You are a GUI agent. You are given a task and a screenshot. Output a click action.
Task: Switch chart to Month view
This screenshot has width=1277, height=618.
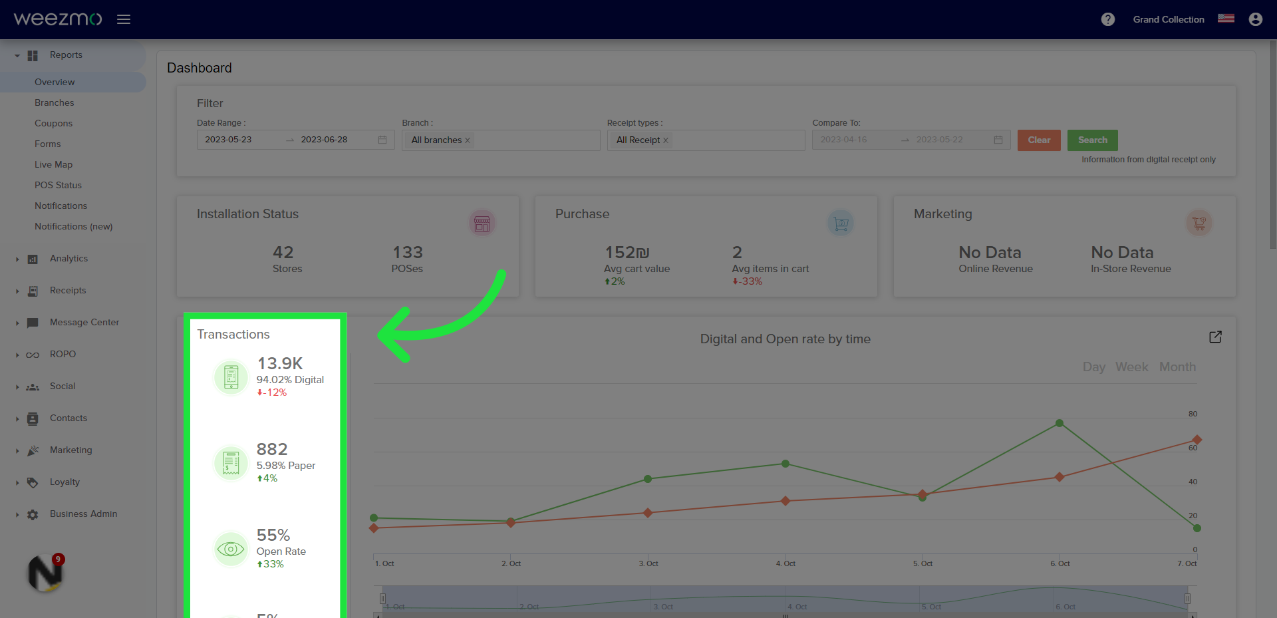tap(1177, 367)
